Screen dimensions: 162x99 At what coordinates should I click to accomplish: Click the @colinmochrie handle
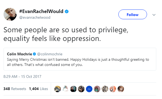(50, 54)
